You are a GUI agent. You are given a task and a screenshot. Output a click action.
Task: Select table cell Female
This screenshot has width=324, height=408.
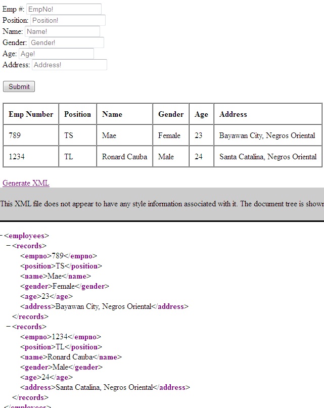point(171,135)
